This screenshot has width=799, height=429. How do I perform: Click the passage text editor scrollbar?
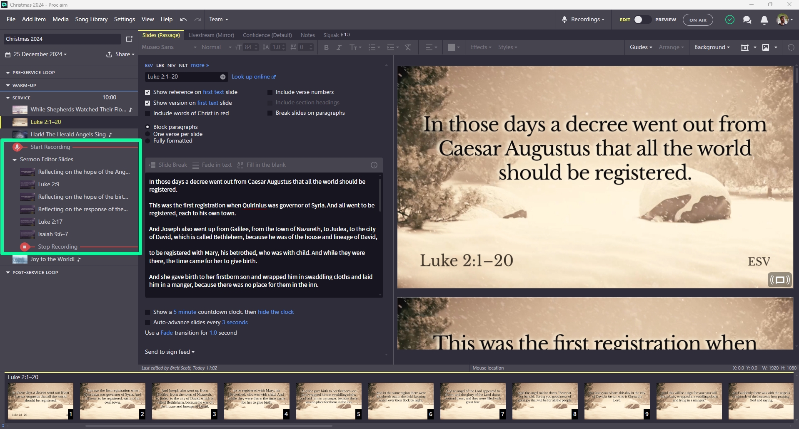click(x=380, y=195)
